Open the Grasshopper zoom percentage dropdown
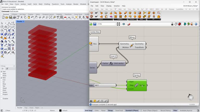The image size is (200, 112). 115,24
